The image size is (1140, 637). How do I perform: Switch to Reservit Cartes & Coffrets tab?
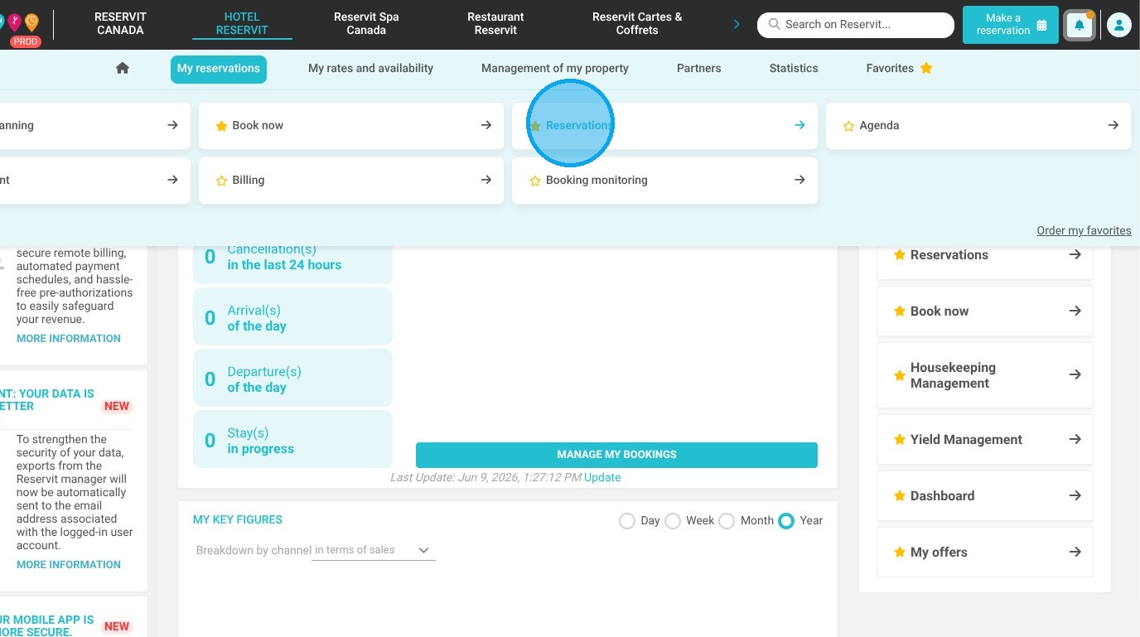click(x=637, y=23)
